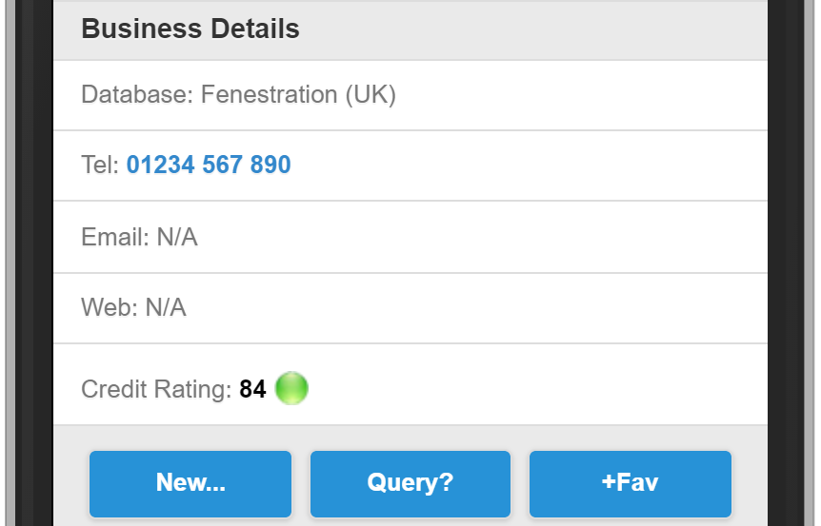Click the credit score number 84

pyautogui.click(x=252, y=389)
